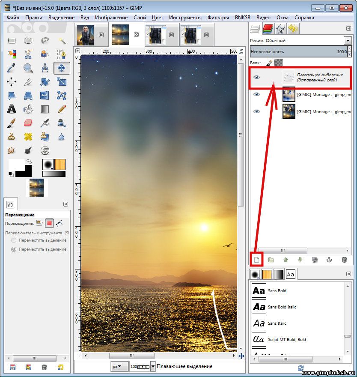
Task: Click the active gradient swatch
Action: click(x=54, y=174)
